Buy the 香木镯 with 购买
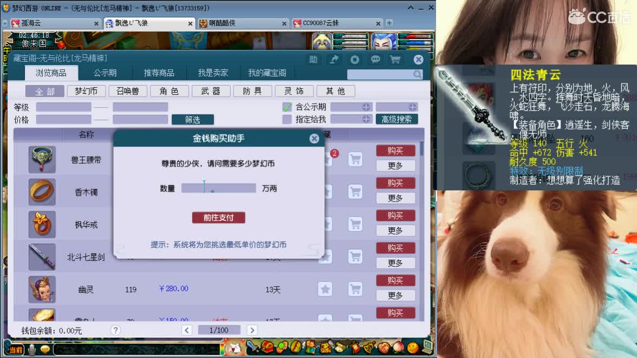The image size is (637, 358). (395, 183)
